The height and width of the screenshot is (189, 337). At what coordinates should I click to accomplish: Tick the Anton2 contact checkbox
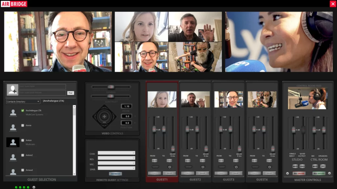pyautogui.click(x=23, y=155)
